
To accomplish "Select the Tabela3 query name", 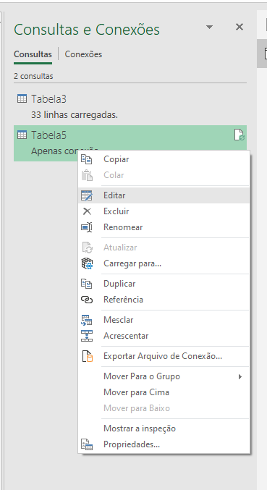I will tap(48, 99).
